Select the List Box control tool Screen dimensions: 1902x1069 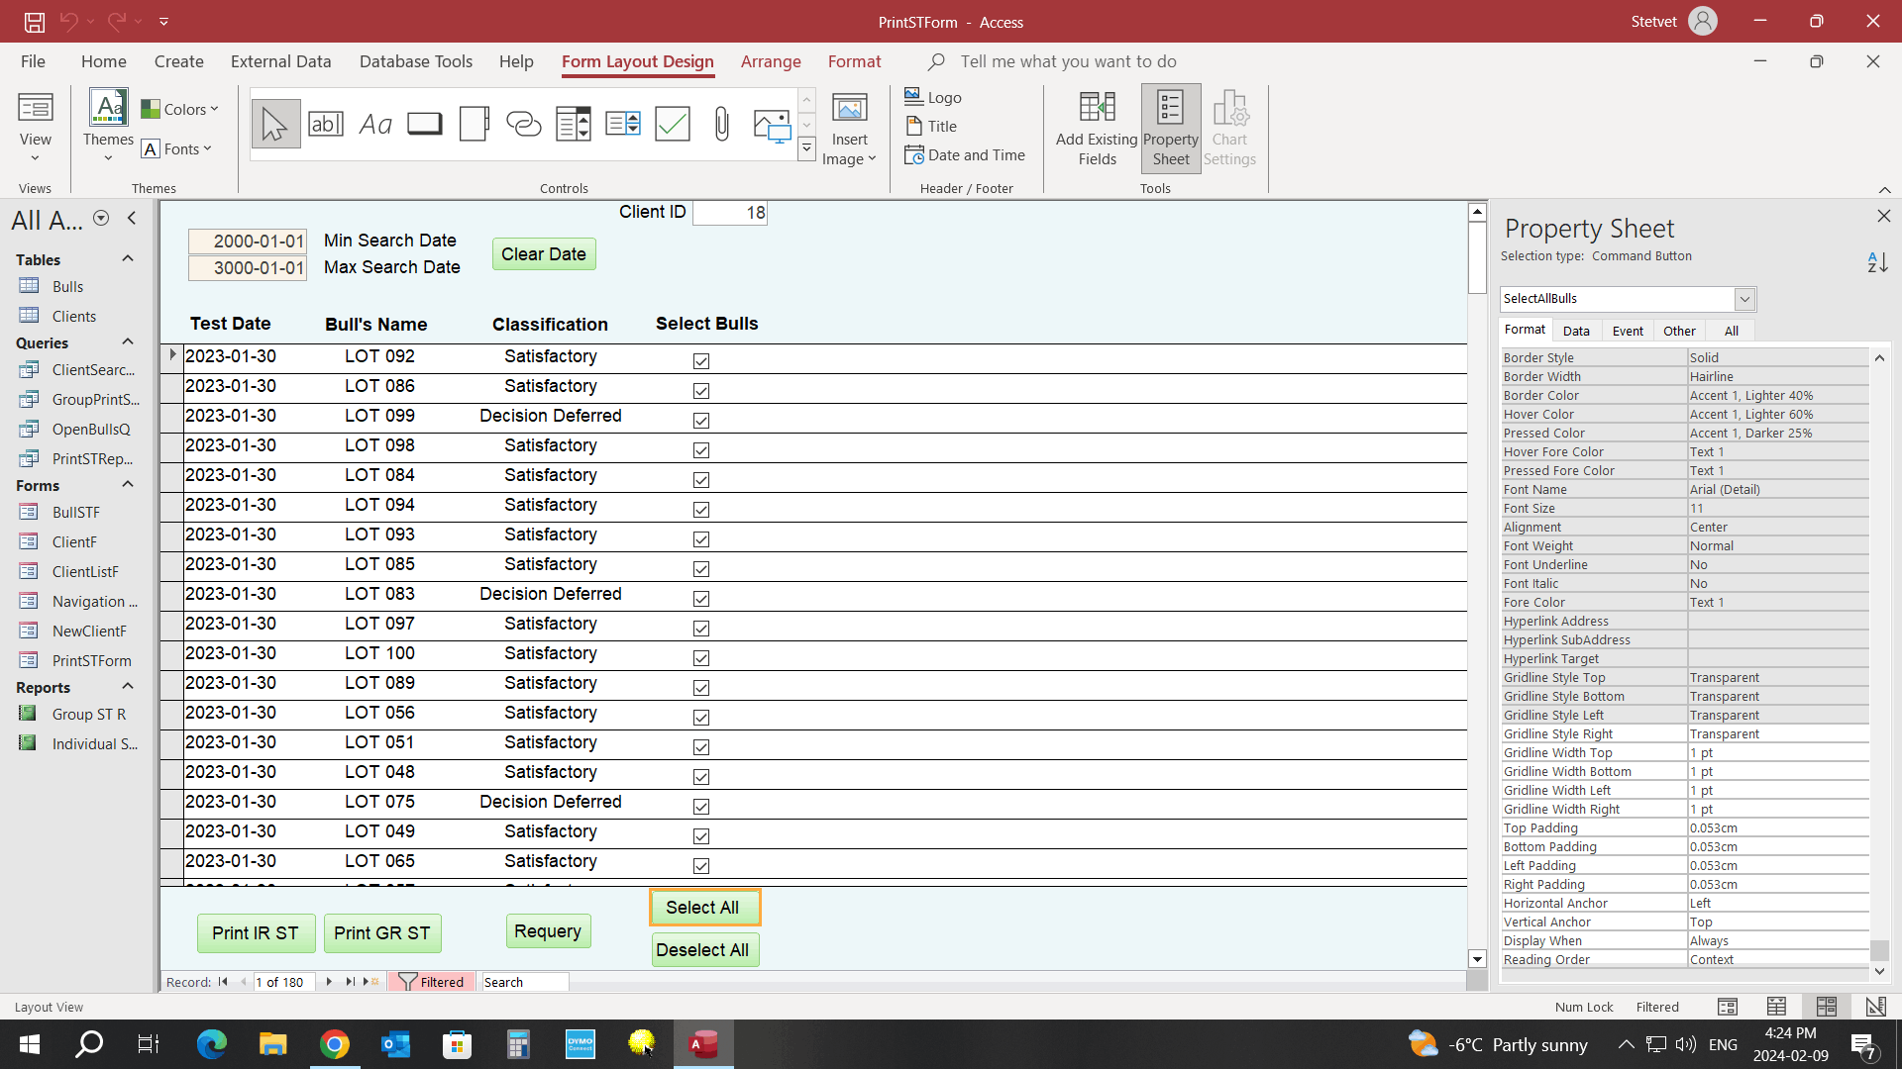(x=622, y=124)
